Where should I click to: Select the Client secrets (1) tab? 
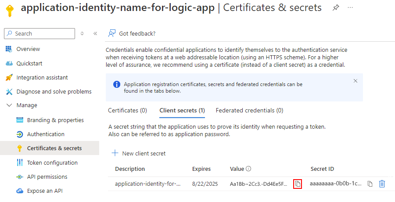pyautogui.click(x=182, y=111)
